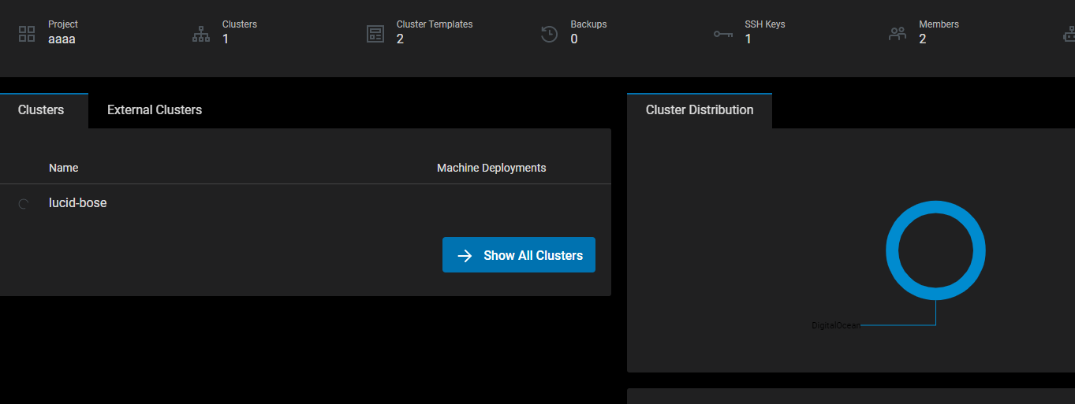Click the arrow icon in Show All Clusters
The width and height of the screenshot is (1075, 404).
click(465, 255)
